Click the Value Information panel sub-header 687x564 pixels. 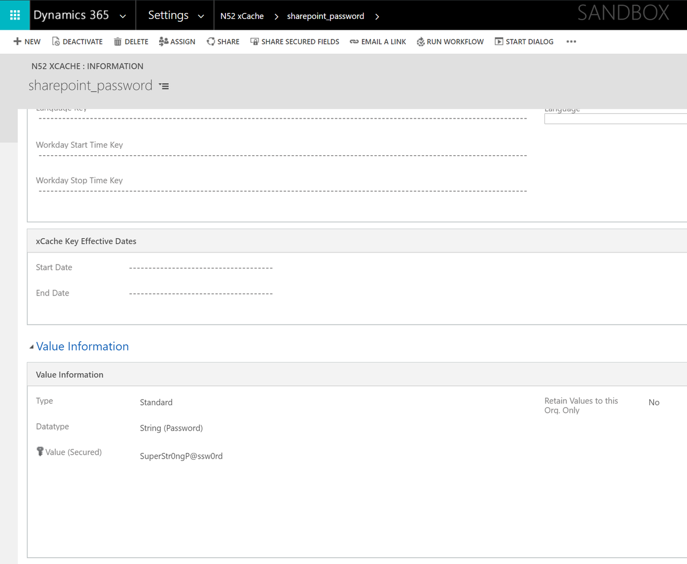[70, 374]
